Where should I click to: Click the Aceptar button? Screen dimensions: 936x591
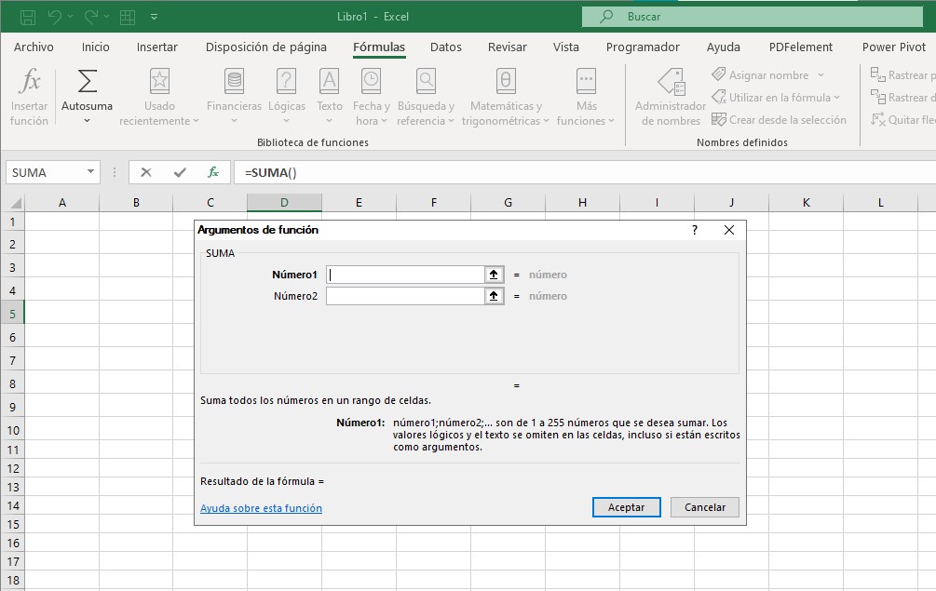click(x=626, y=507)
